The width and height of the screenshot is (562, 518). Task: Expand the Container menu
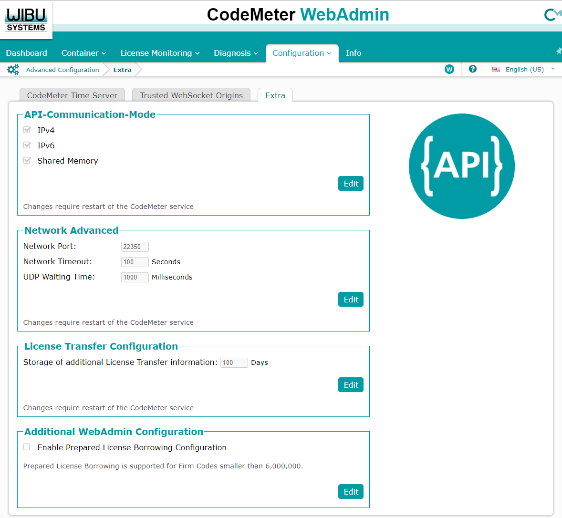tap(83, 53)
